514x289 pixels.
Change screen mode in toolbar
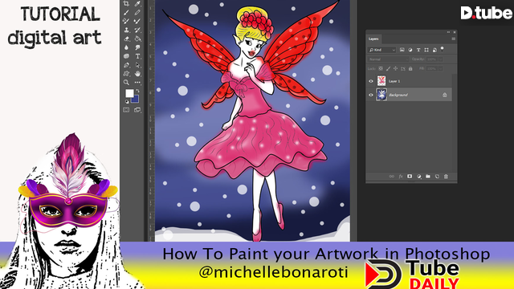137,110
